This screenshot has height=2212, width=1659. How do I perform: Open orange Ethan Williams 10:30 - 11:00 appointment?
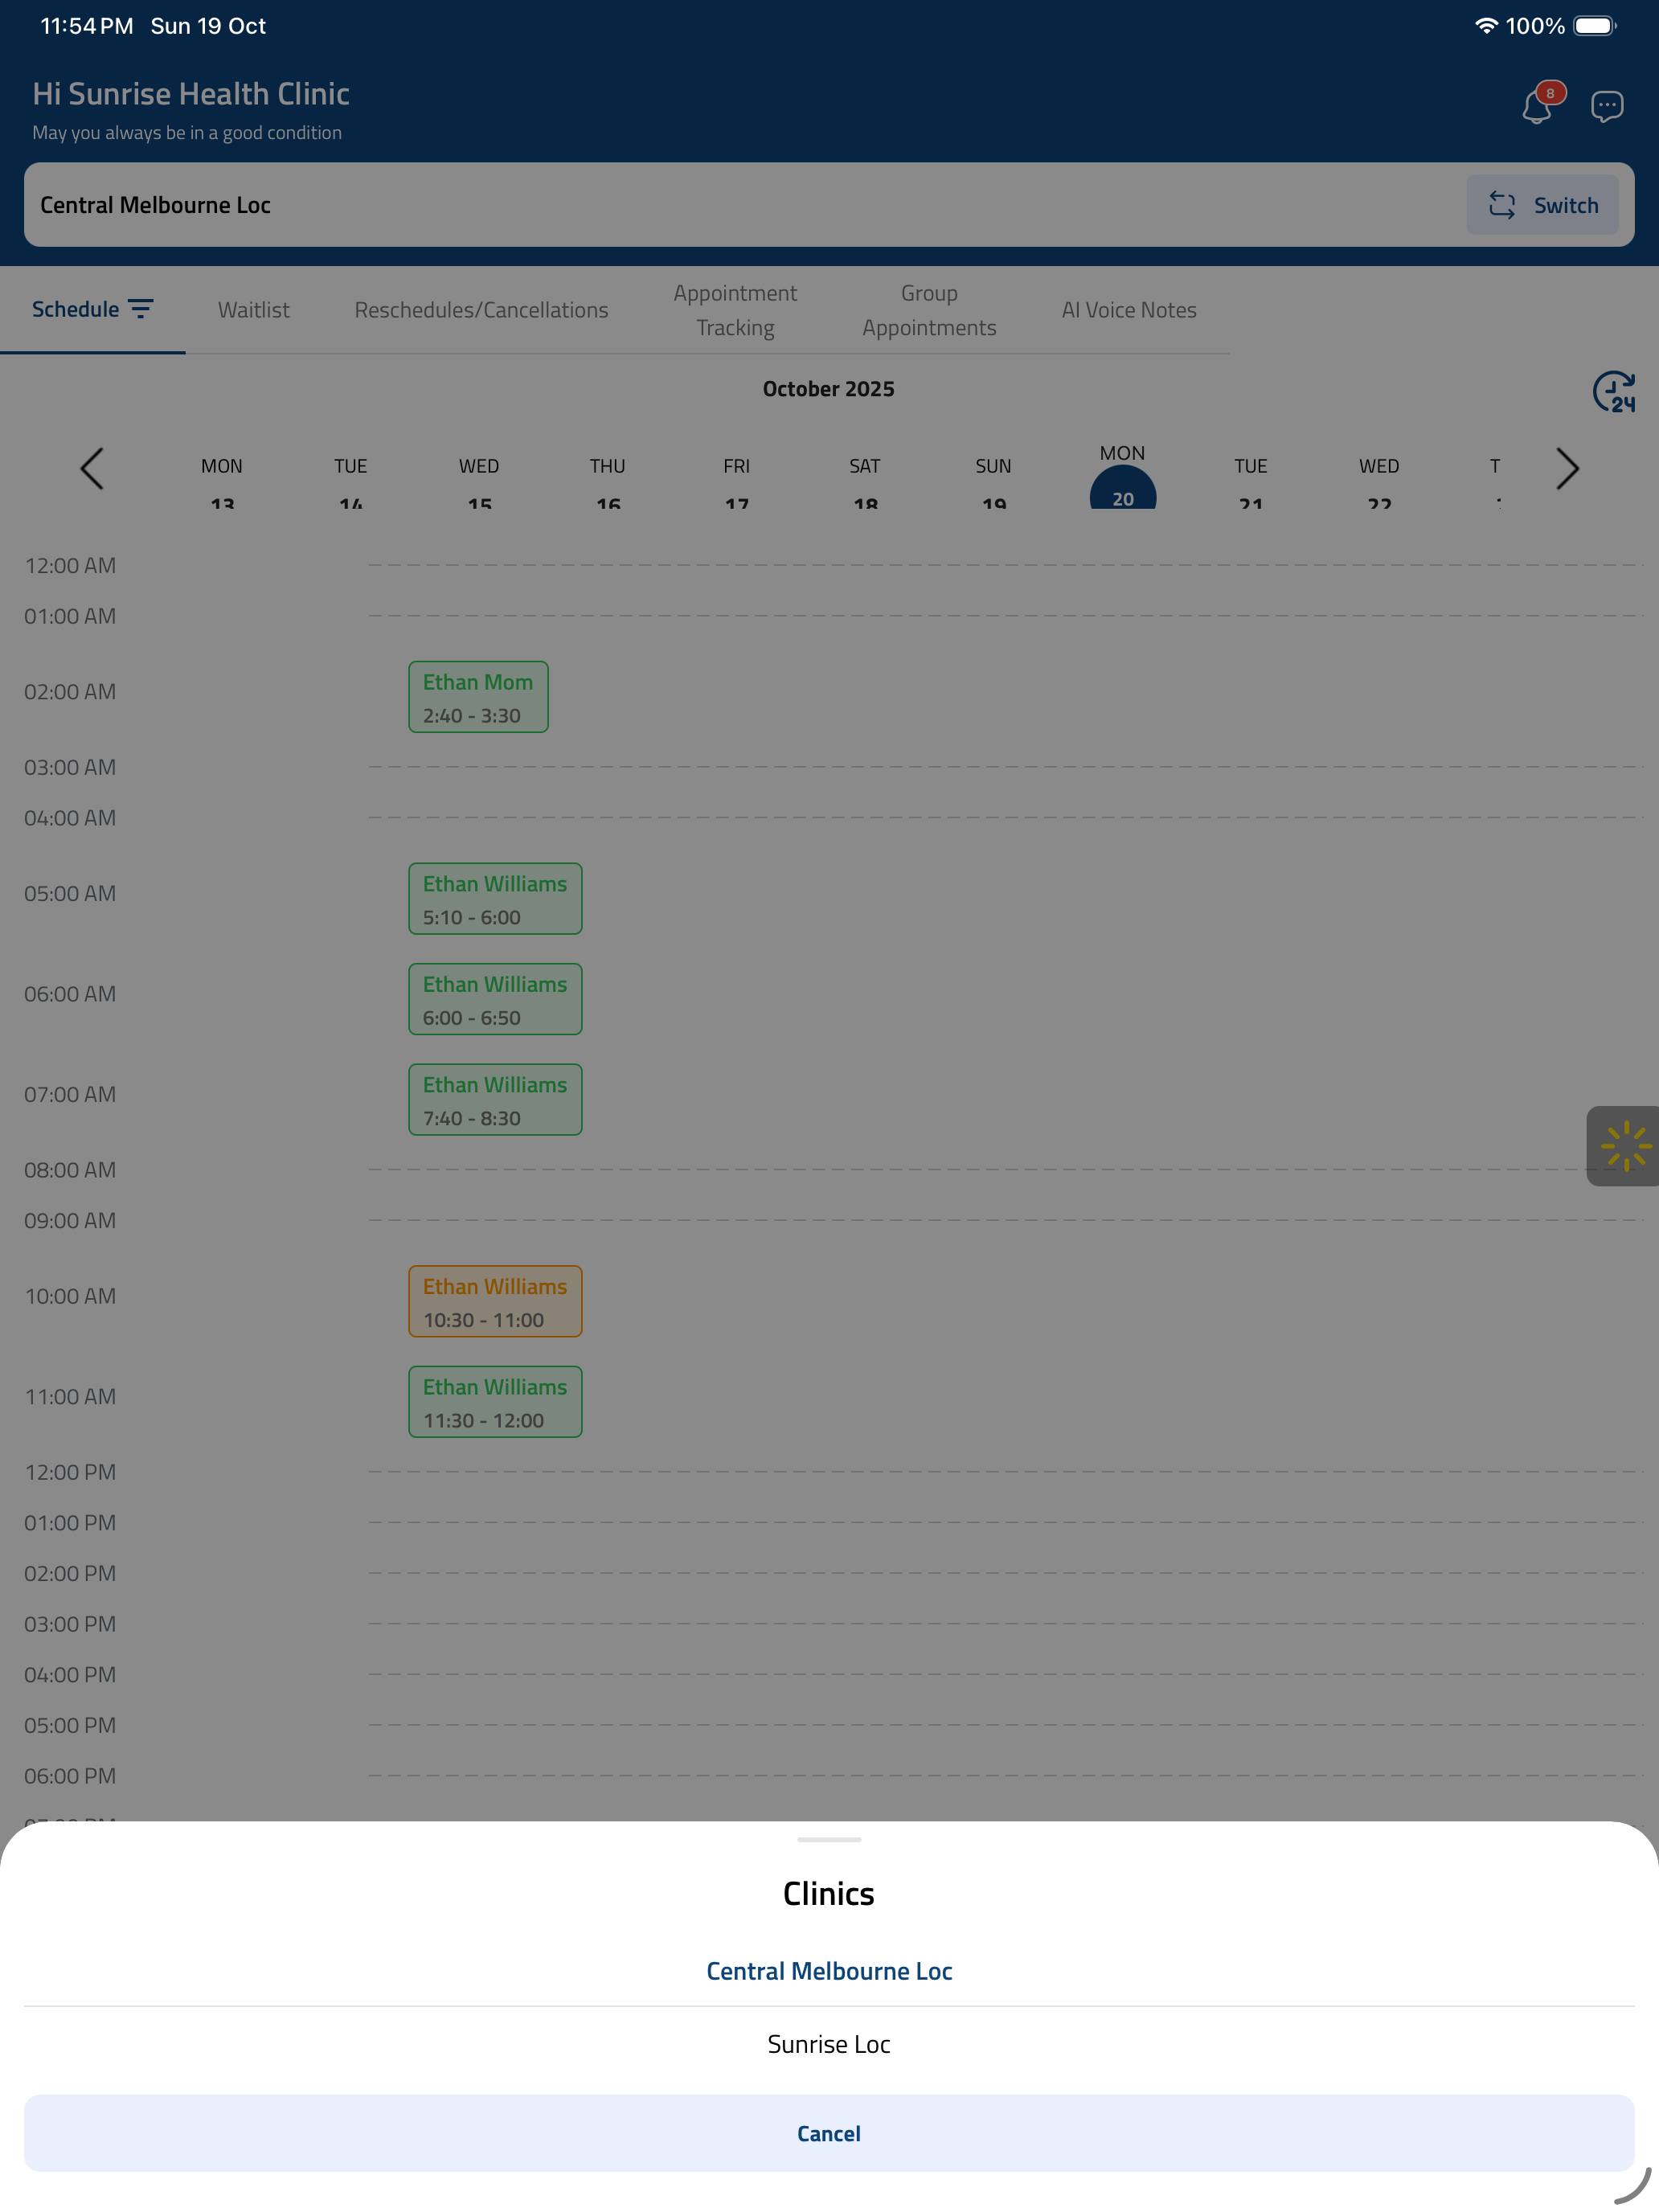[495, 1302]
